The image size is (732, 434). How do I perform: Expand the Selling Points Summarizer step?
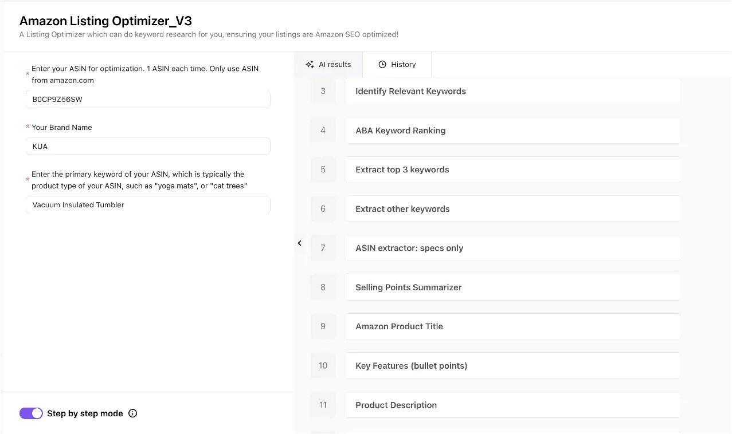[x=512, y=287]
